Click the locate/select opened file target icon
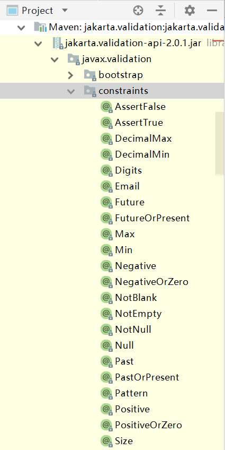This screenshot has width=225, height=450. [138, 11]
